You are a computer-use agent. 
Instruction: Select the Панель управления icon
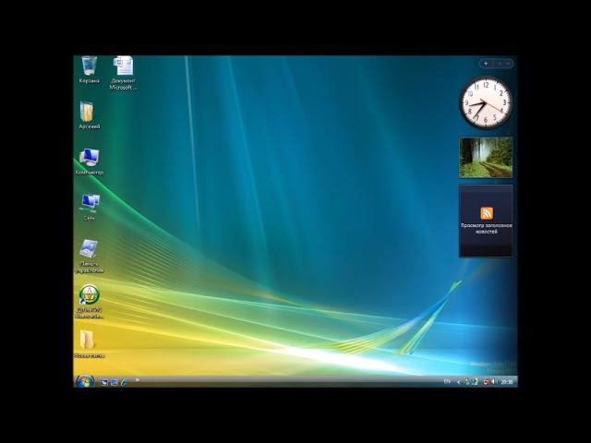point(90,257)
